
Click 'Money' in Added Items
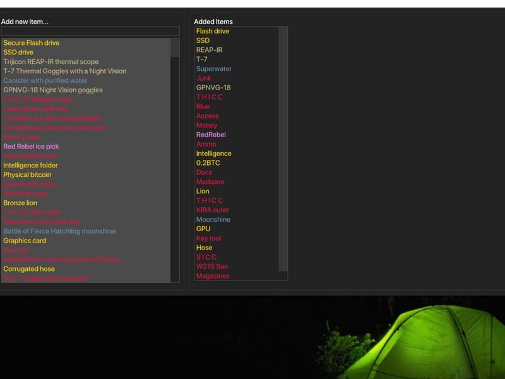(x=206, y=125)
